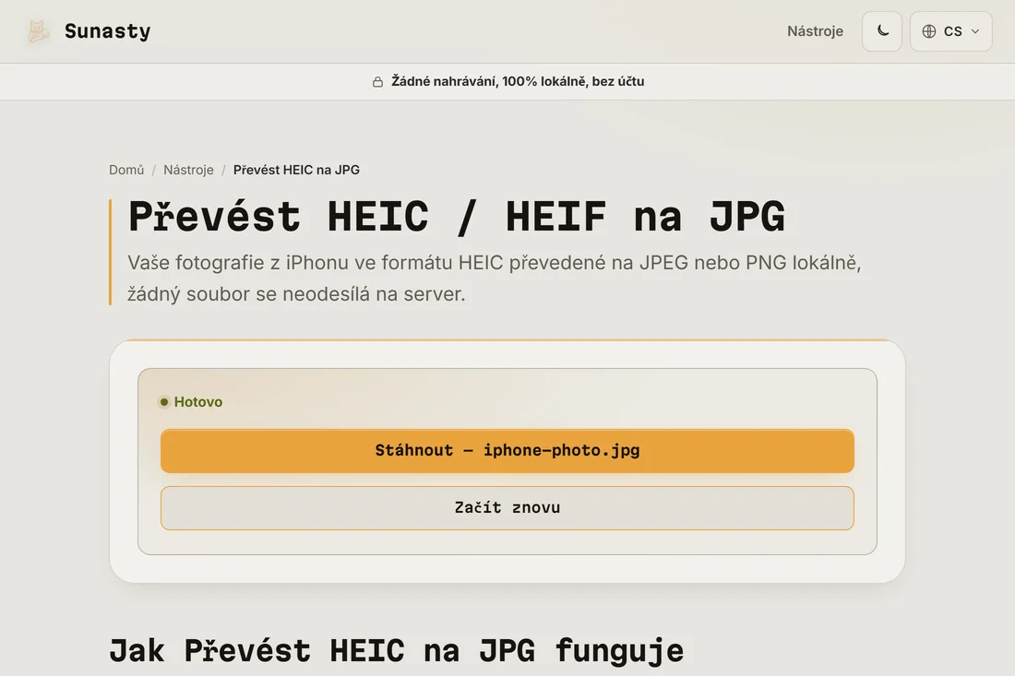
Task: Select the banner text 'Žádné nahrávání, 100% lokálně, bez účtu'
Action: [x=518, y=81]
